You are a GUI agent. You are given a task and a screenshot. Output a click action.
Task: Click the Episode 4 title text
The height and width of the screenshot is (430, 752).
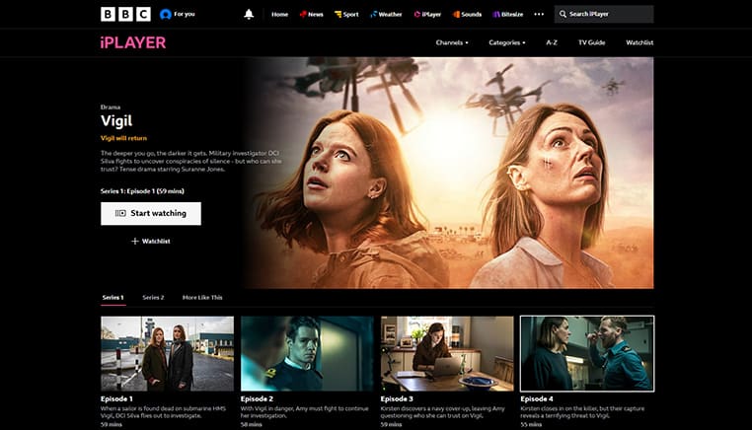[537, 398]
